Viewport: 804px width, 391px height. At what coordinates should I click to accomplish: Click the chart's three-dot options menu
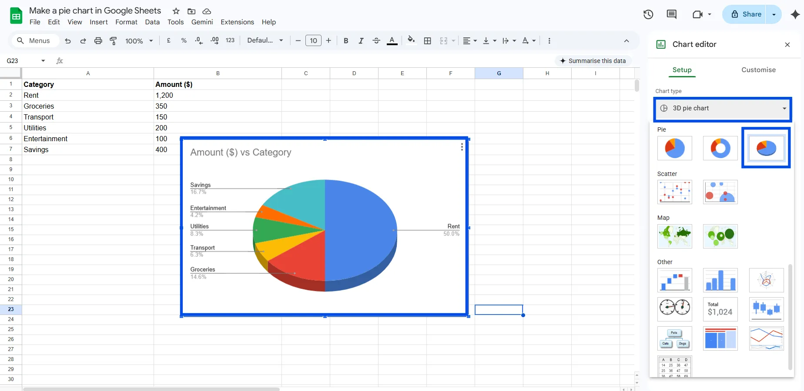(x=462, y=147)
